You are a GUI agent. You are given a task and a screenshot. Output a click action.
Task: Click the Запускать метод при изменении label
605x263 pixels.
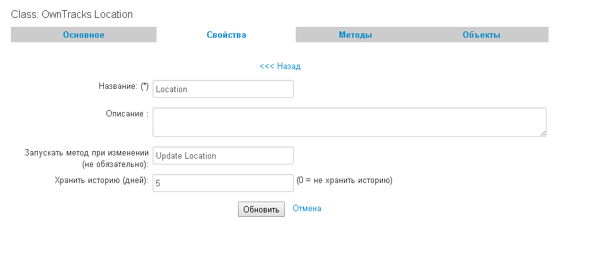click(x=87, y=154)
